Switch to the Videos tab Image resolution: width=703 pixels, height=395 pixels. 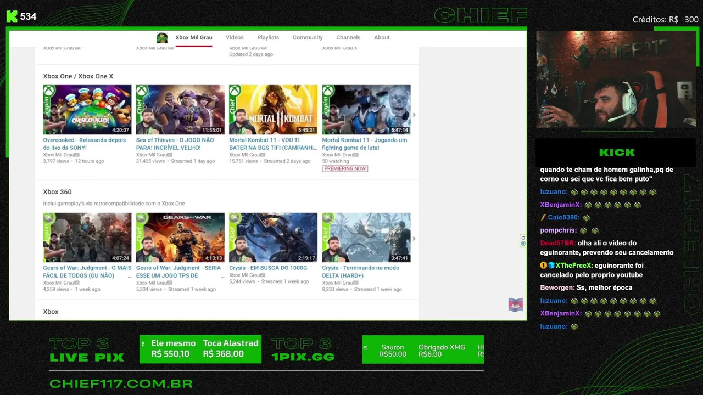(x=235, y=37)
